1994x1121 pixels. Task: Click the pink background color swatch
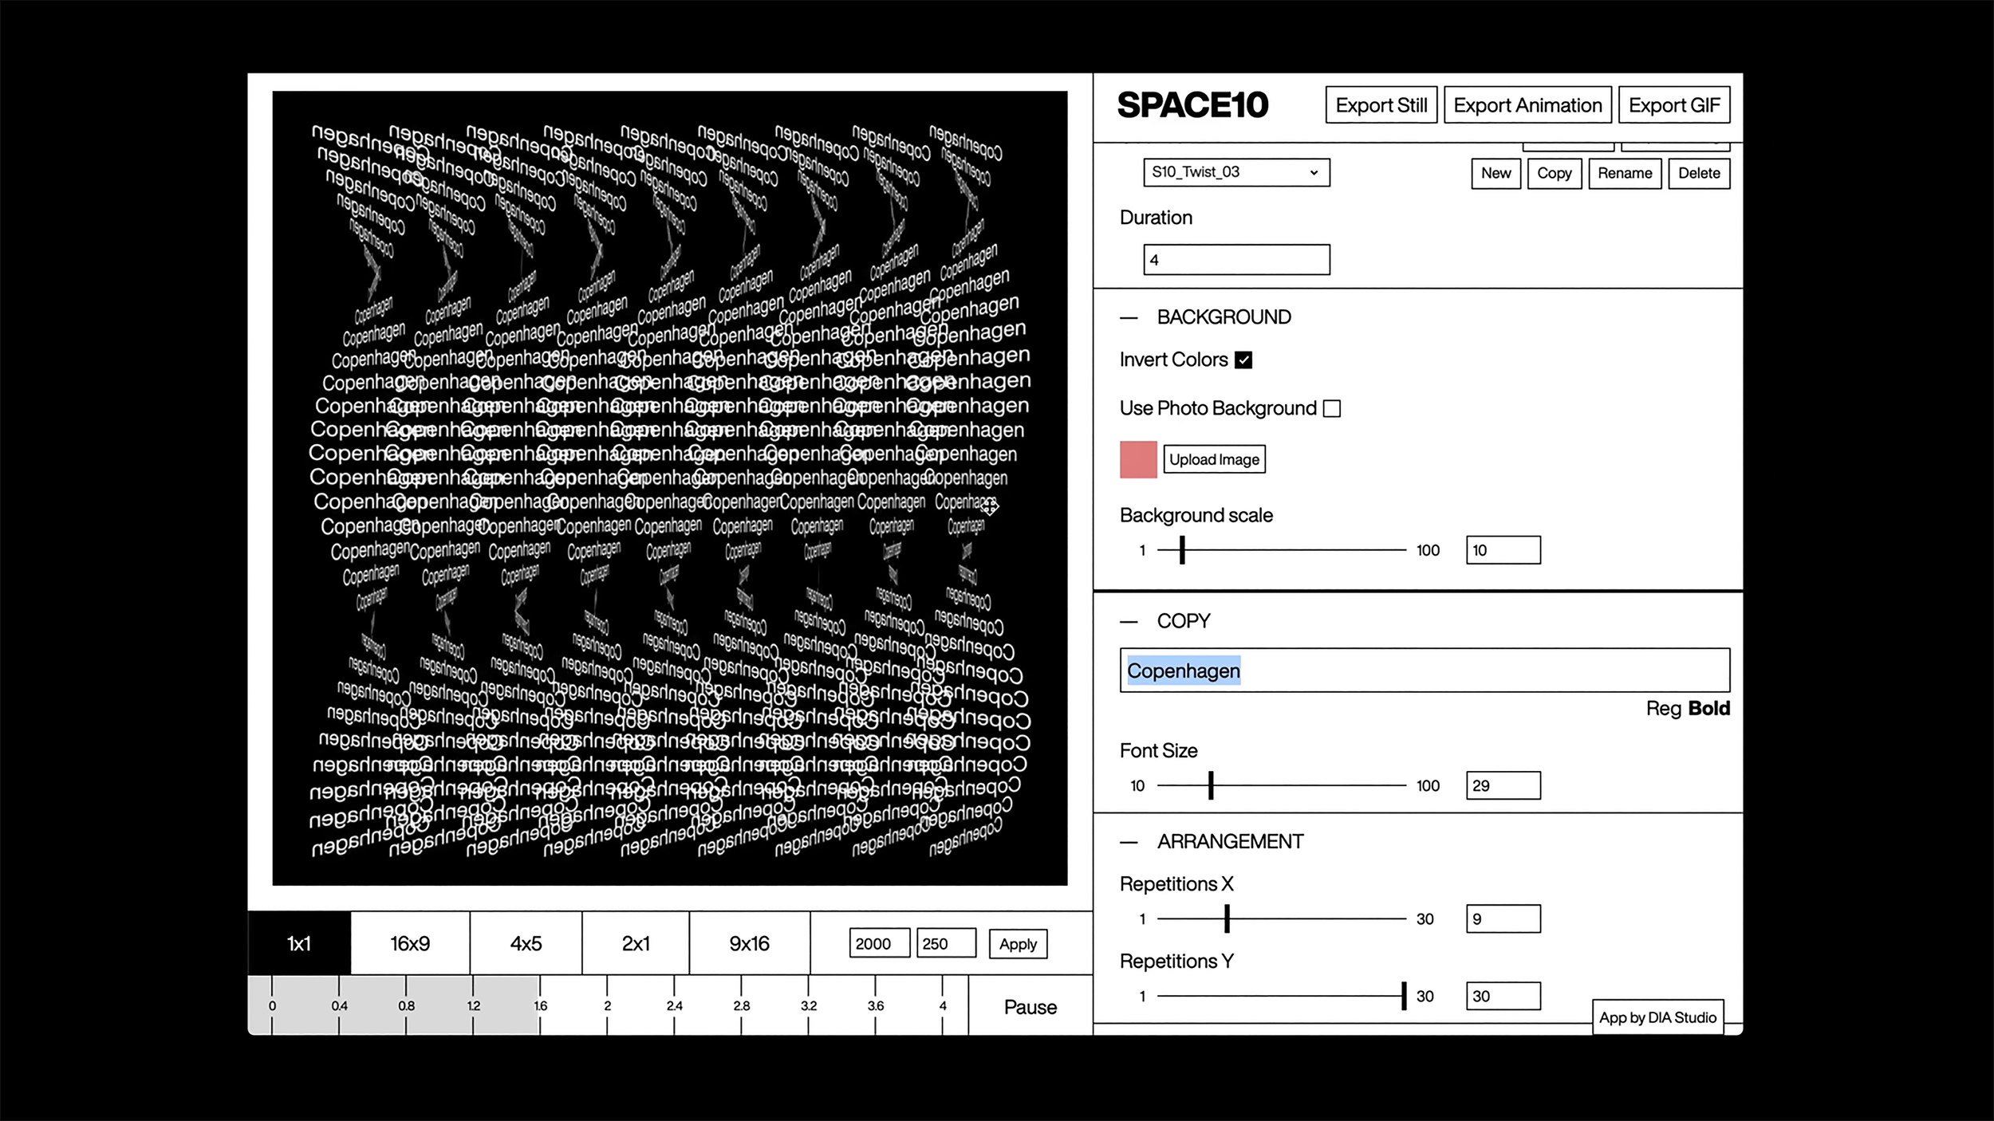pos(1138,458)
